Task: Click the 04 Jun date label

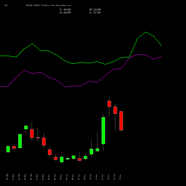Action: 67,177
